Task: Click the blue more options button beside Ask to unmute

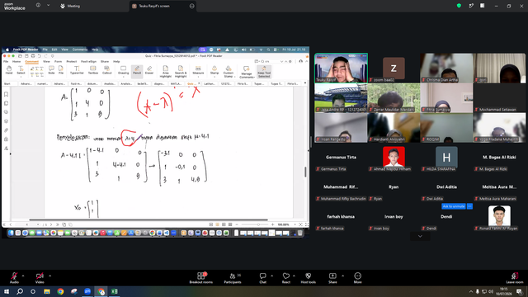Action: (469, 206)
